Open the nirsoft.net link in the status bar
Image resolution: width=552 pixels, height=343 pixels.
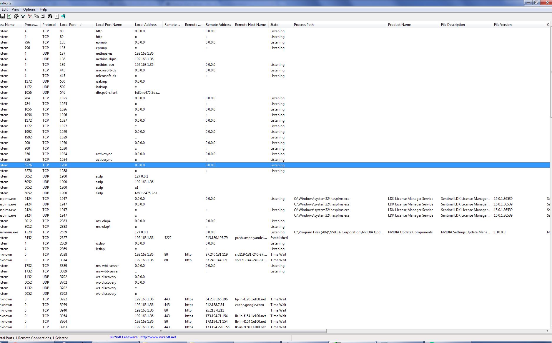[x=158, y=337]
